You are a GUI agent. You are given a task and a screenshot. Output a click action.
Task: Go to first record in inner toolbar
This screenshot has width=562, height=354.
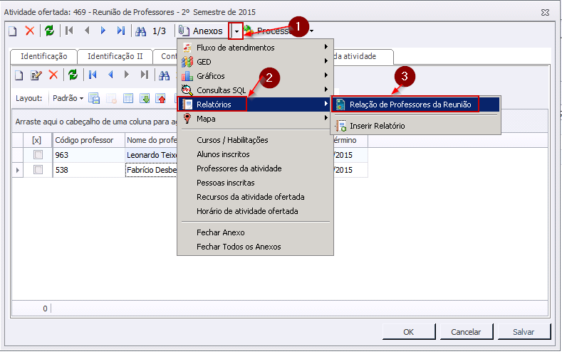[93, 75]
